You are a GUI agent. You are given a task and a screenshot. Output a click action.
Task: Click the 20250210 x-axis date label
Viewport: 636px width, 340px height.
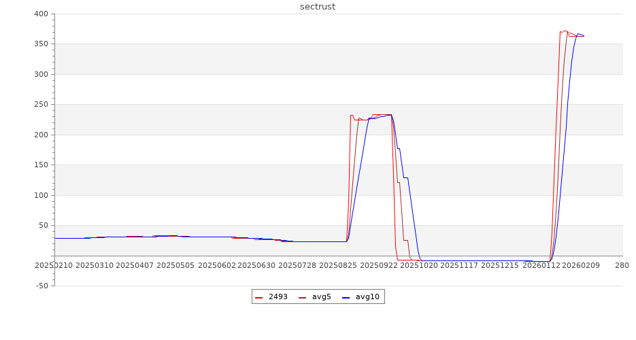tap(54, 265)
